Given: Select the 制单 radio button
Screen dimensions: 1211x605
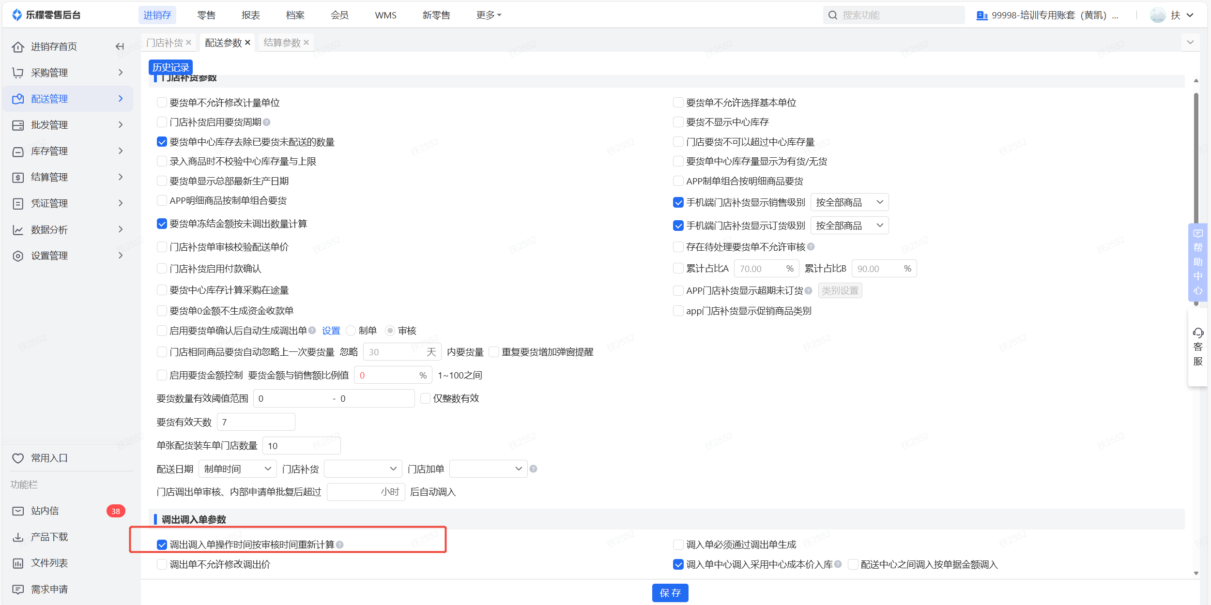Looking at the screenshot, I should tap(351, 331).
